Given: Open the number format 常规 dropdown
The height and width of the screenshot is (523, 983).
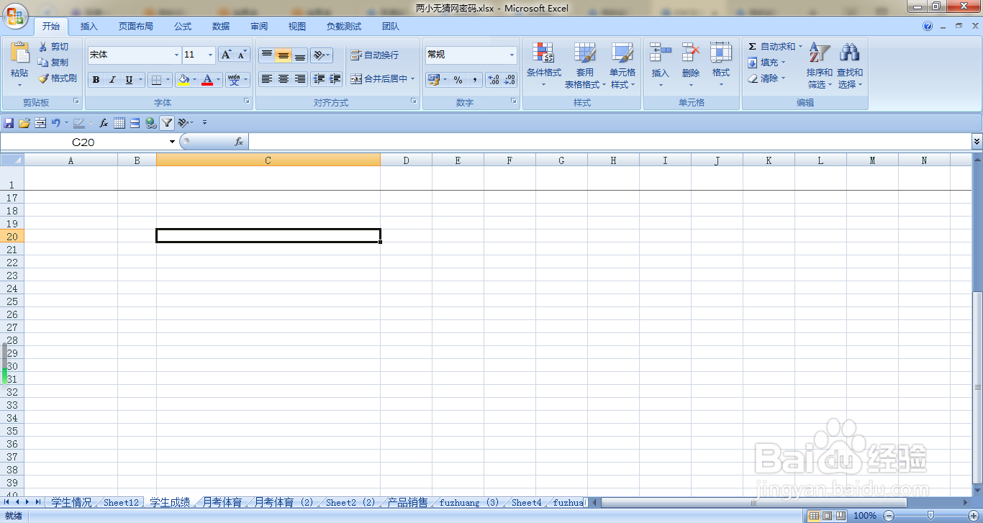Looking at the screenshot, I should (x=512, y=55).
